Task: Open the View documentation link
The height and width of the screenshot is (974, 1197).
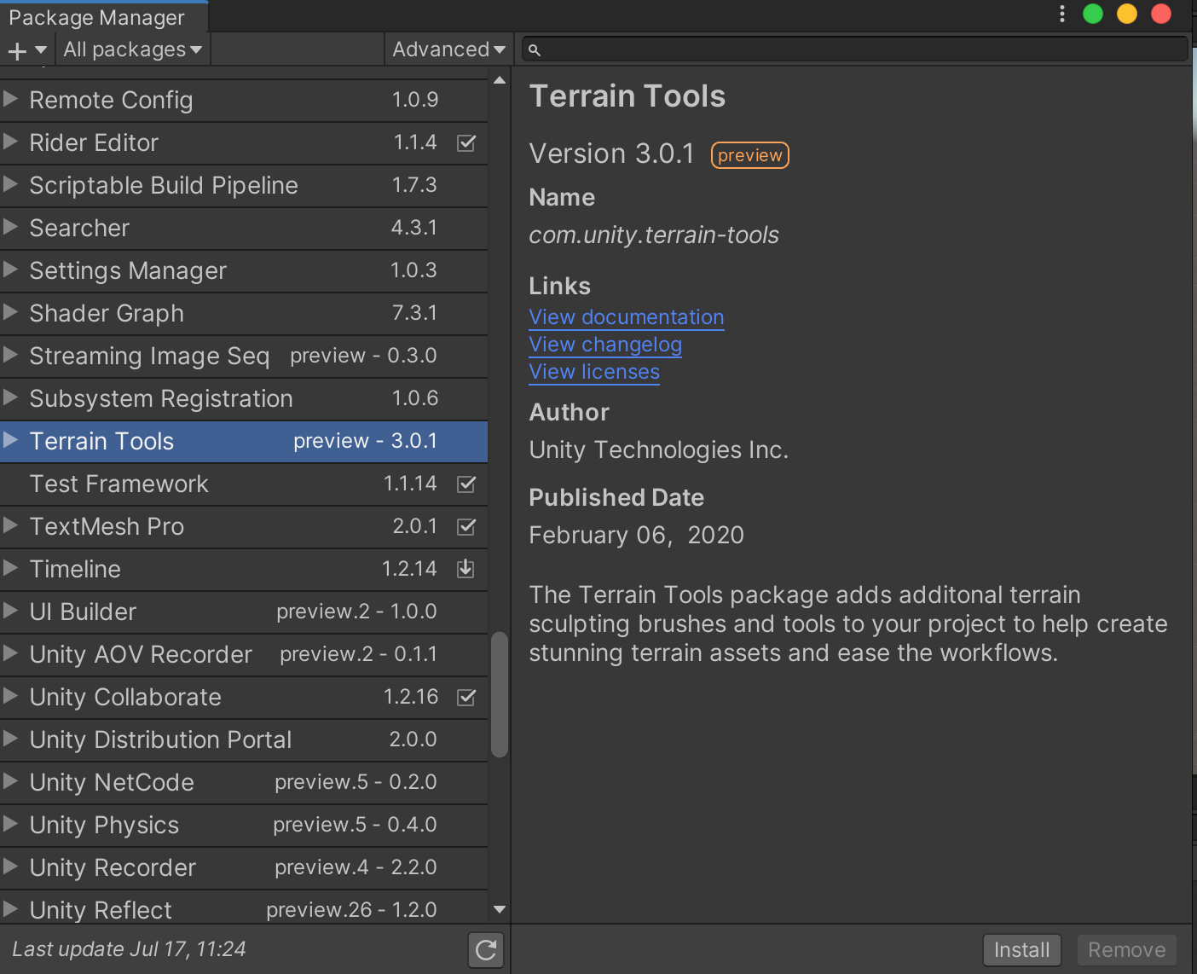Action: (626, 317)
